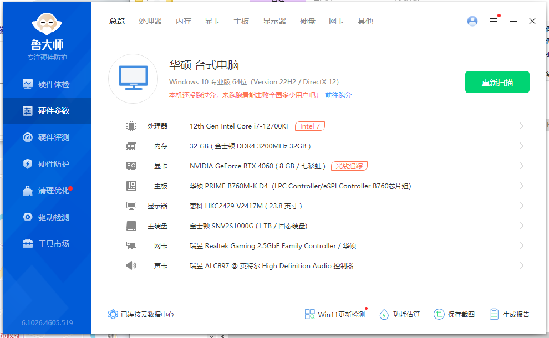Select NVIDIA GeForce RTX 4060 text

(x=231, y=166)
